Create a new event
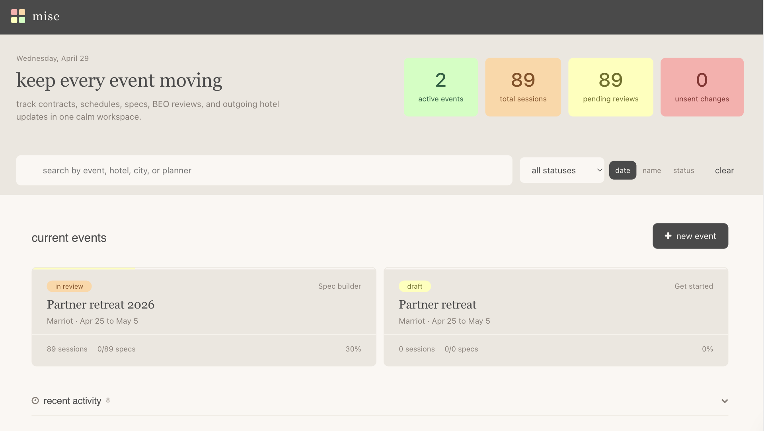This screenshot has height=431, width=764. pos(690,236)
